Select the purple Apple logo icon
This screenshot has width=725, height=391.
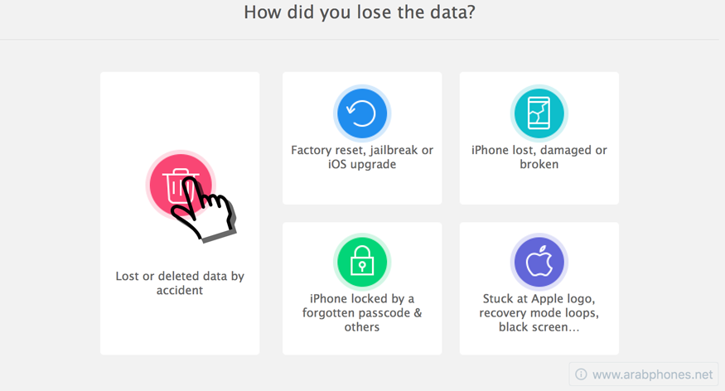coord(539,262)
